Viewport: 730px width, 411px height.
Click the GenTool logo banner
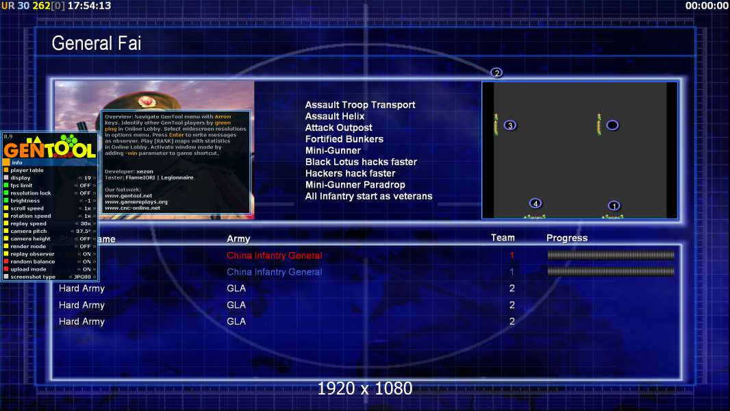49,147
